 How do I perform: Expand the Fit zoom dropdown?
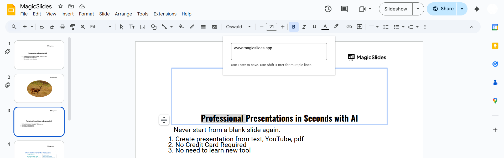pos(101,27)
